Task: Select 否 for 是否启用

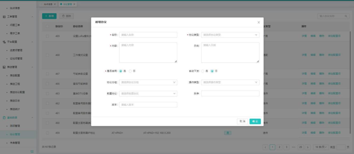Action: click(x=130, y=71)
